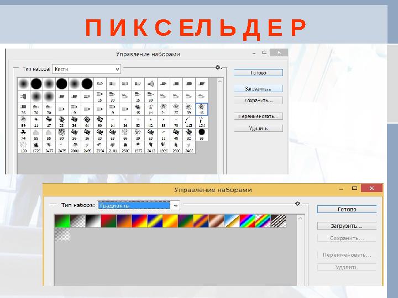Select the black-to-white gradient swatch
Image resolution: width=398 pixels, height=298 pixels.
click(x=93, y=221)
